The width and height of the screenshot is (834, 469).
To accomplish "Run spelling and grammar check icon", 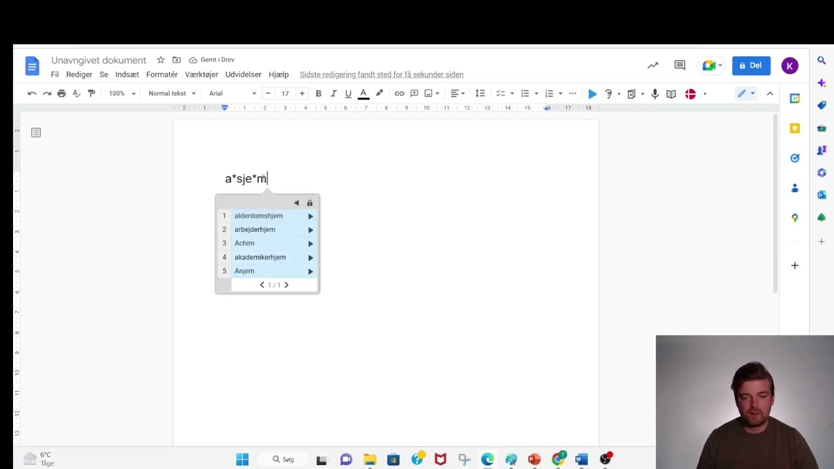I will click(76, 94).
